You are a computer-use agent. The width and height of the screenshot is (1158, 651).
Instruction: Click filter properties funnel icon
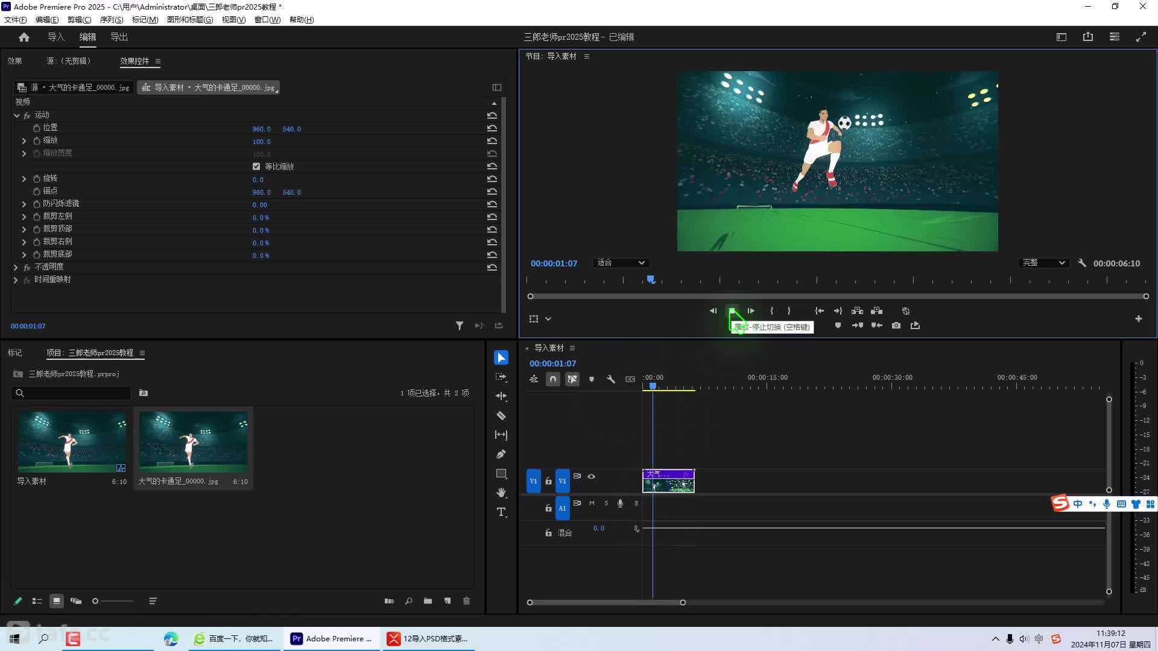[x=460, y=325]
